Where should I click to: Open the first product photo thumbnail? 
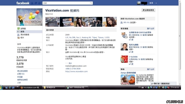(52, 22)
